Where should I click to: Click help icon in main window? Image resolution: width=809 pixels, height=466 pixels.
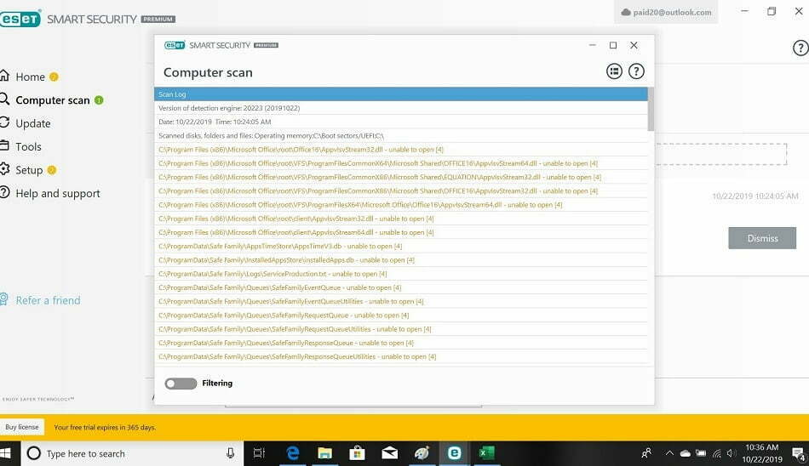[x=800, y=48]
